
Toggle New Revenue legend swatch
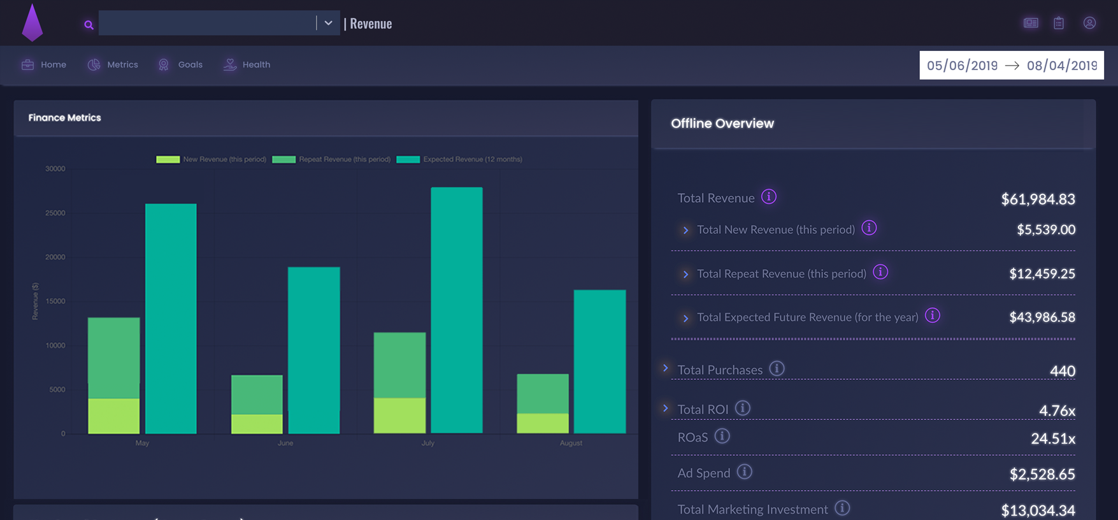pos(168,159)
